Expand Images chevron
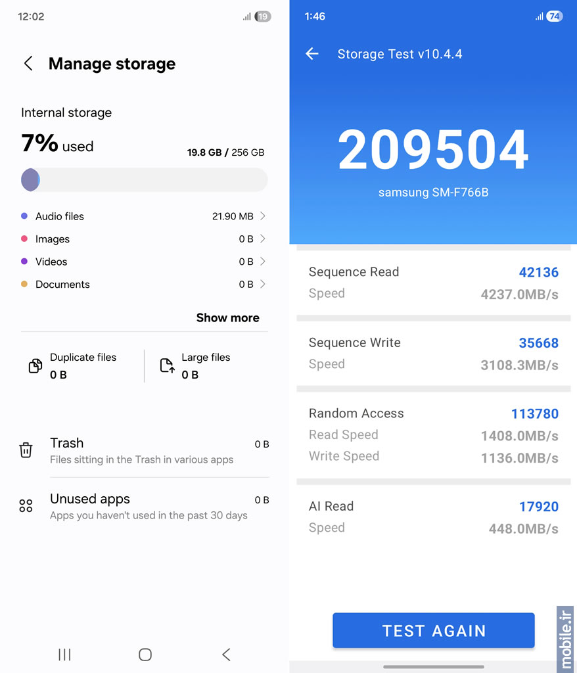 point(263,239)
